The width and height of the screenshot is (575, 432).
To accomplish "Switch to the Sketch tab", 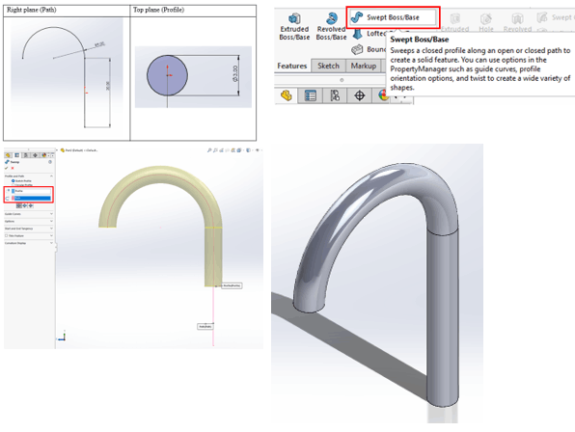I will pos(328,66).
